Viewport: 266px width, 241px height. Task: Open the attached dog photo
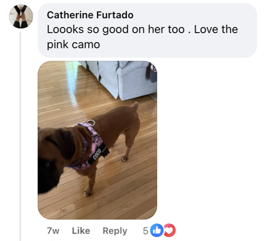tap(98, 140)
